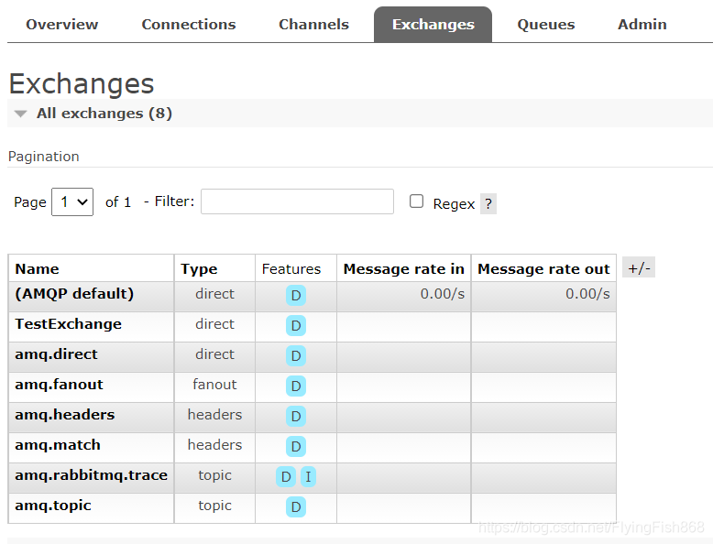
Task: Open the amq.rabbitmq.trace exchange link
Action: (91, 475)
